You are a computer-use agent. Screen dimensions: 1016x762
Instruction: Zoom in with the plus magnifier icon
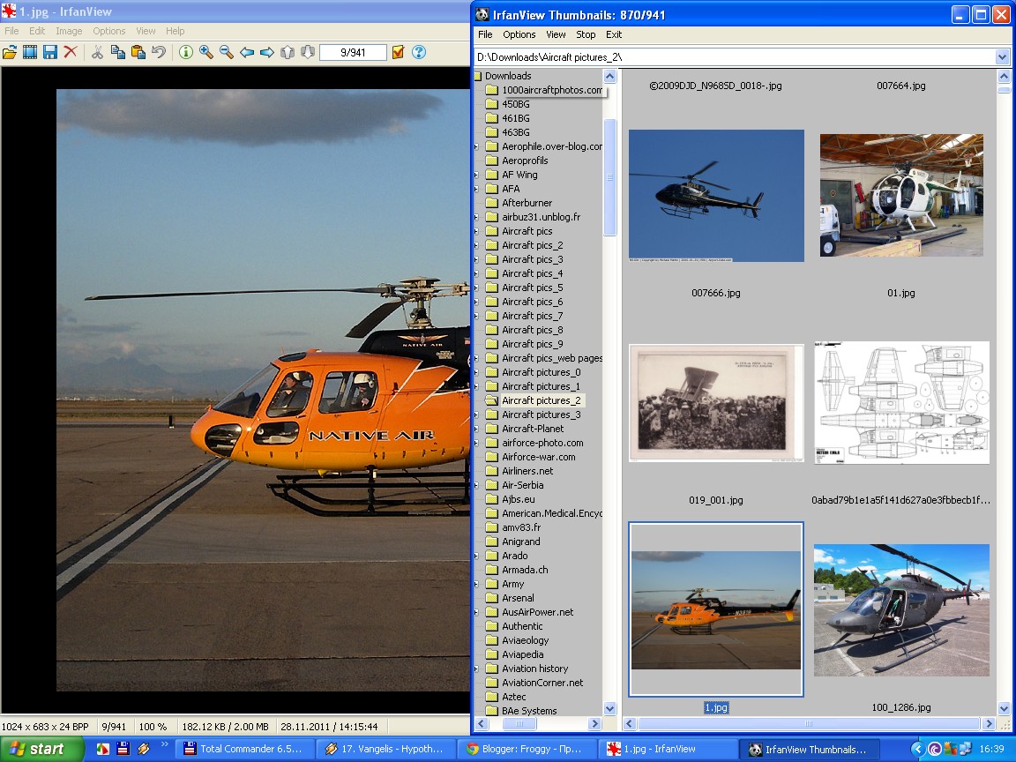pos(206,53)
